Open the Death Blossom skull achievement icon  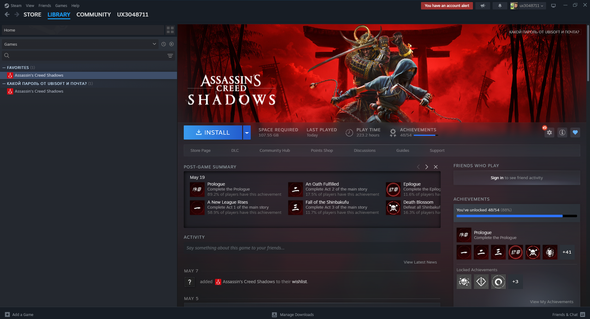(393, 208)
